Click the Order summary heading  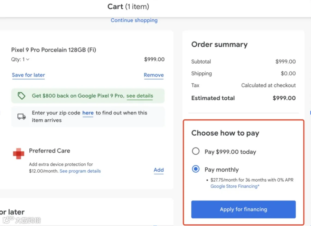pyautogui.click(x=219, y=45)
